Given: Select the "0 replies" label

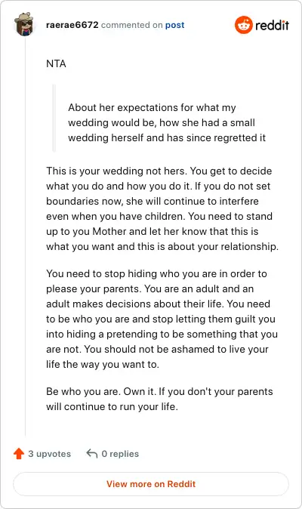Looking at the screenshot, I should pyautogui.click(x=120, y=454).
